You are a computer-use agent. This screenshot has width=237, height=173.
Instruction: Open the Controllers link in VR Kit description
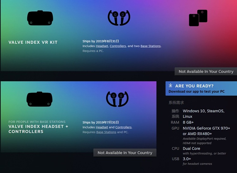(118, 46)
